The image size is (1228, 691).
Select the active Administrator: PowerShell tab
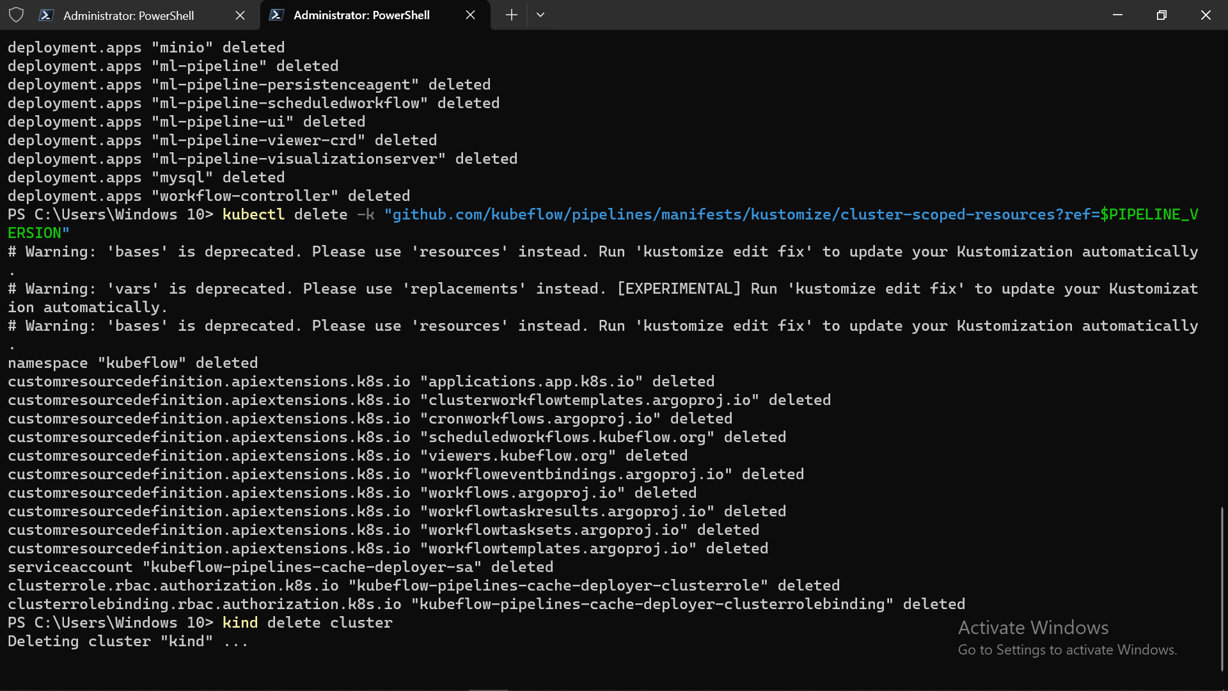361,15
